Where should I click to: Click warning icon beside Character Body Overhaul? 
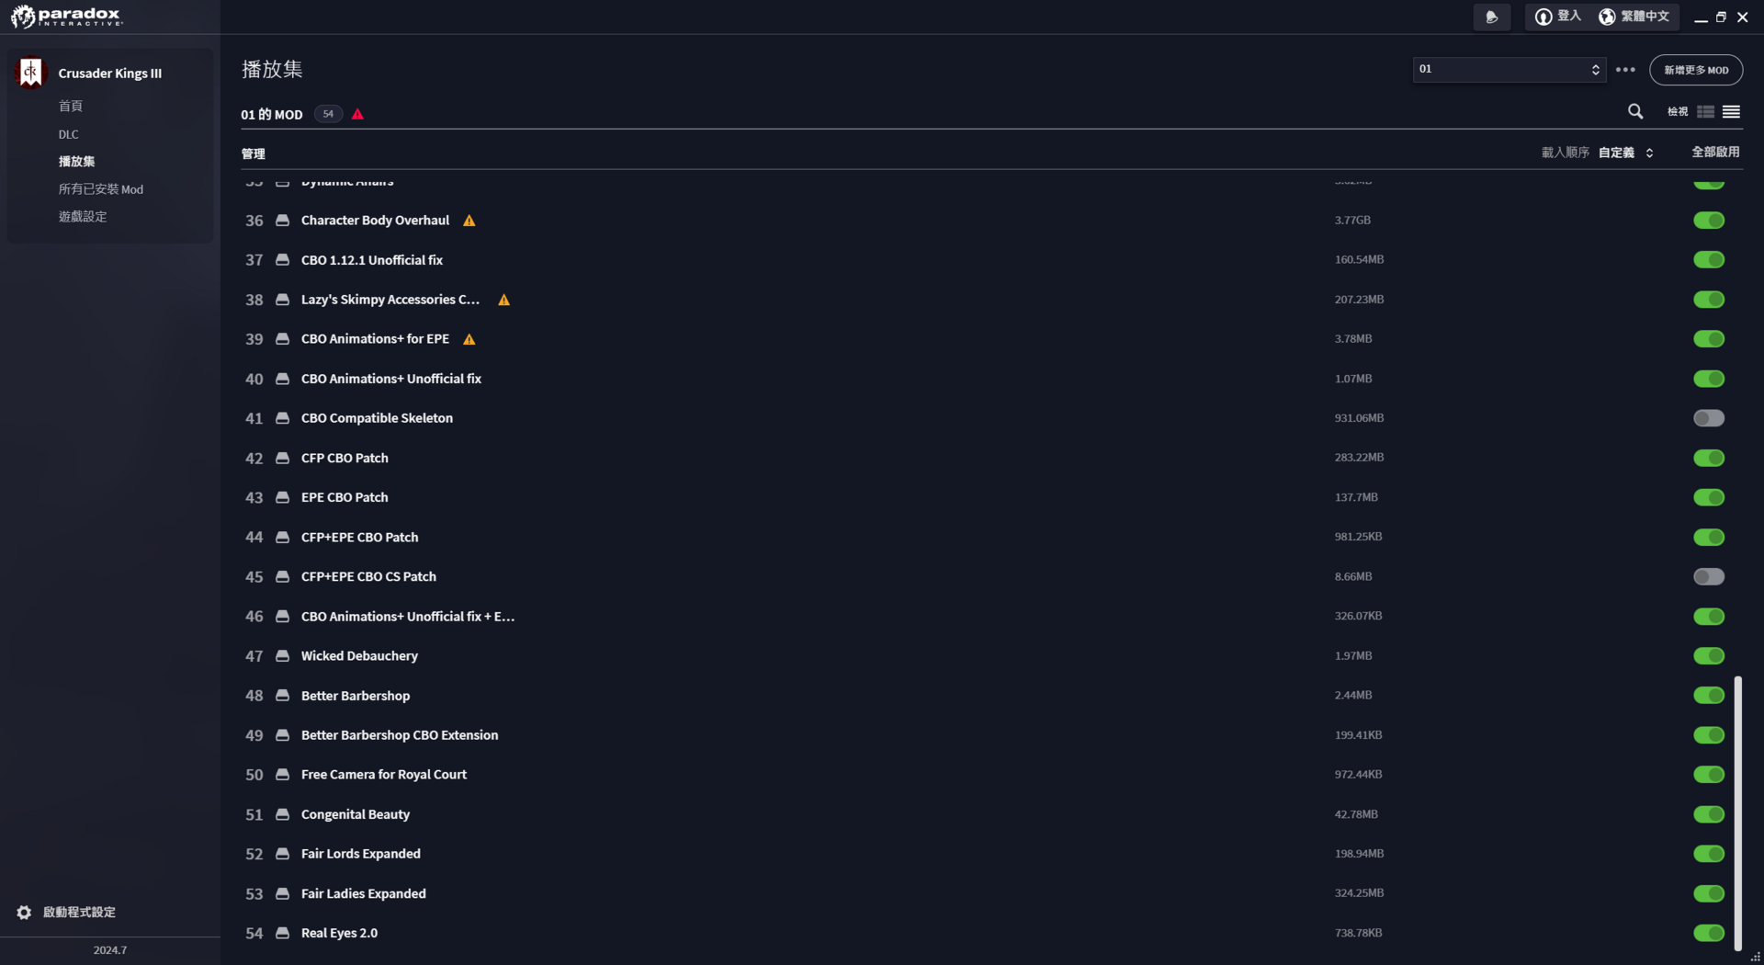[469, 221]
